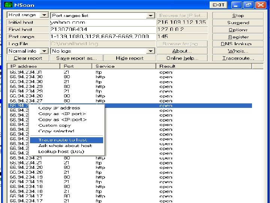Click the 127.0.0.2 final host IP field
Viewport: 270px width, 203px height.
[x=182, y=30]
